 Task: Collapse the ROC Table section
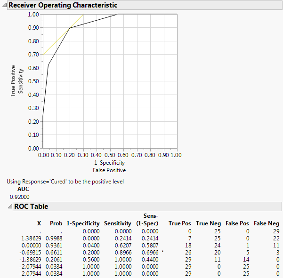pyautogui.click(x=10, y=206)
